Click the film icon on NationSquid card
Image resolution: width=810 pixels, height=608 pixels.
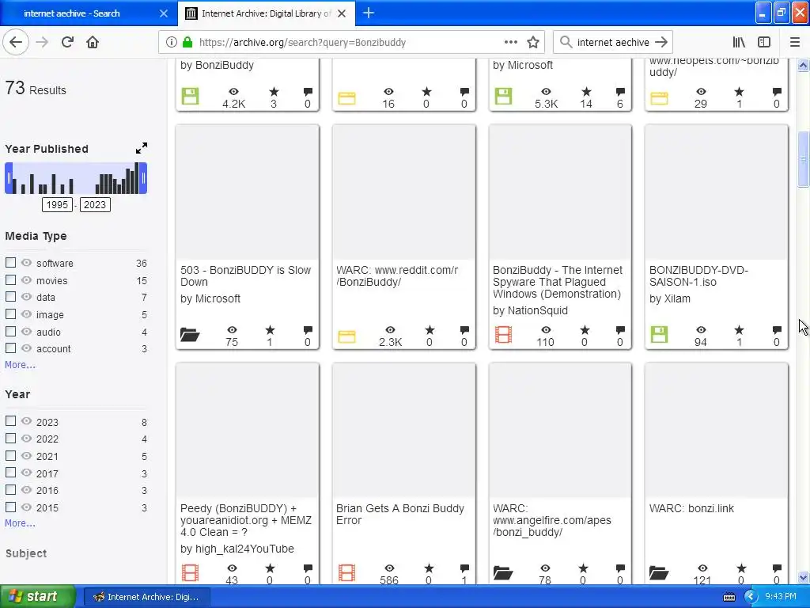tap(503, 335)
